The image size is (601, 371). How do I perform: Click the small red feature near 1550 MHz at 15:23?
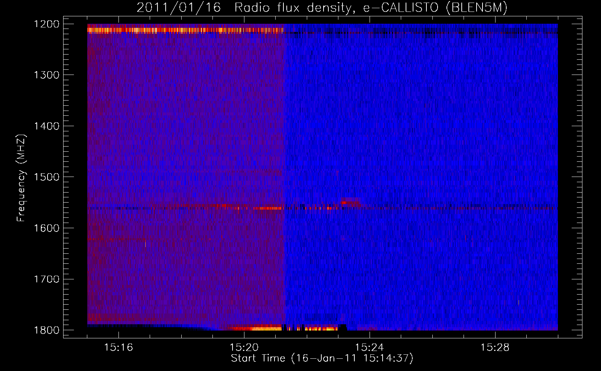point(350,202)
